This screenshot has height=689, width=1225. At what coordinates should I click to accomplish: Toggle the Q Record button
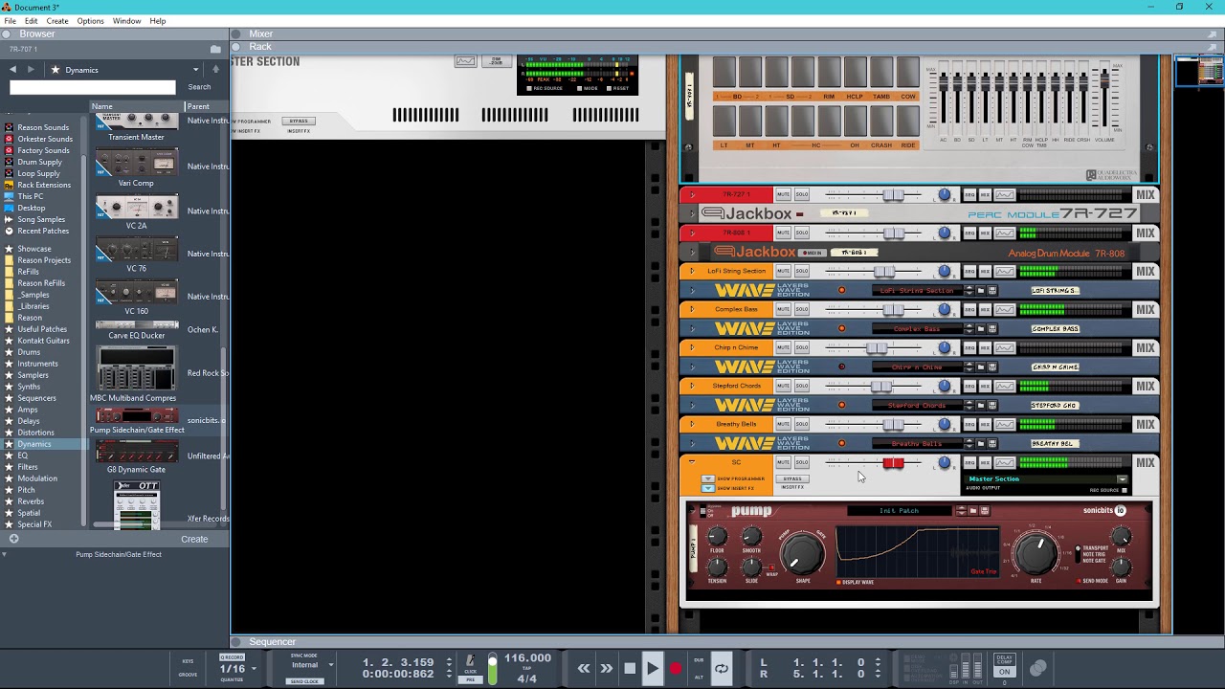coord(233,657)
